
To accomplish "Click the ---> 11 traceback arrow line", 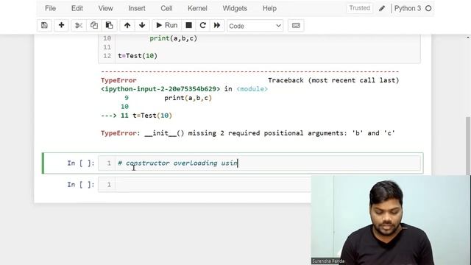I will [x=136, y=116].
